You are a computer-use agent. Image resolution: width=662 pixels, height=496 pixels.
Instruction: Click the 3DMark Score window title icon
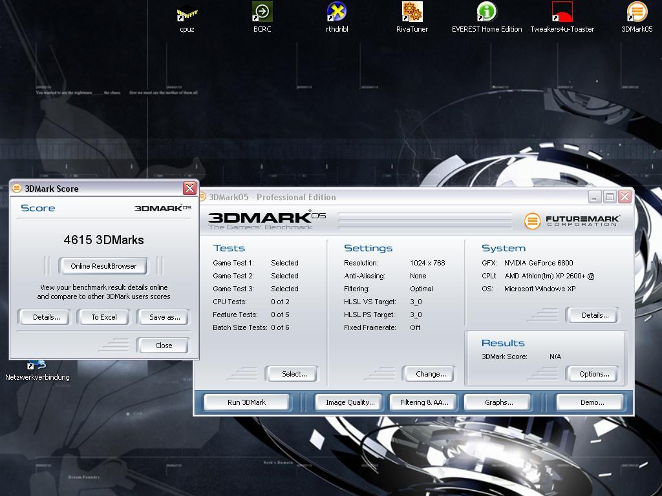pos(16,188)
